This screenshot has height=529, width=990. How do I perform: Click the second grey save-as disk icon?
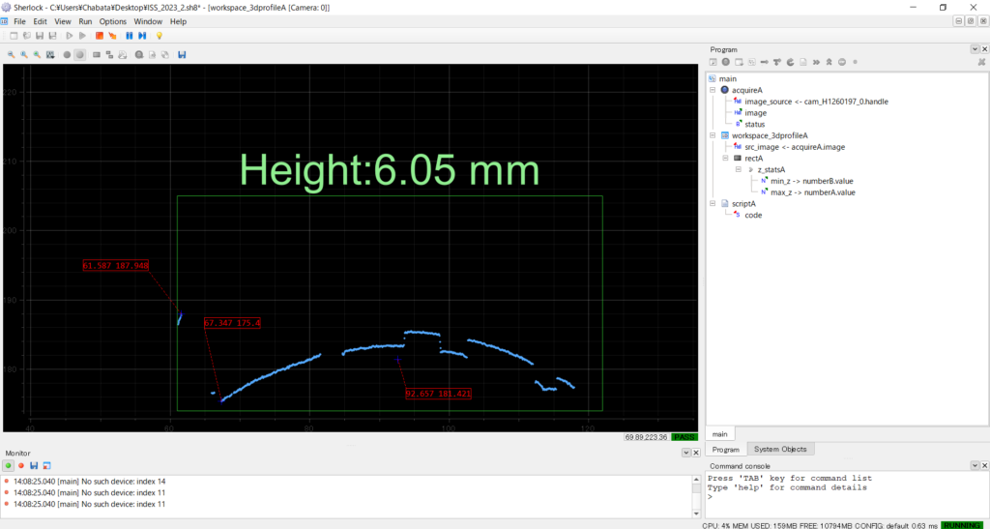click(52, 36)
